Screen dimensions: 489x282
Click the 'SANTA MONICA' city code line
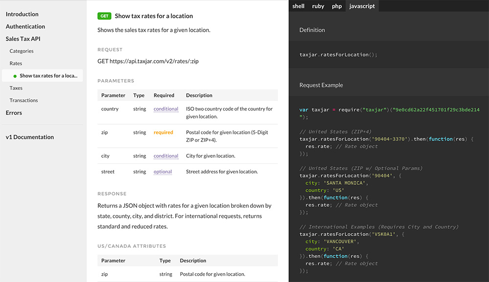(337, 183)
